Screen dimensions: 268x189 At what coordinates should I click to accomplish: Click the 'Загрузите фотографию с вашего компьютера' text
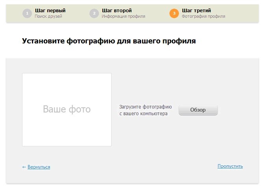tap(145, 110)
